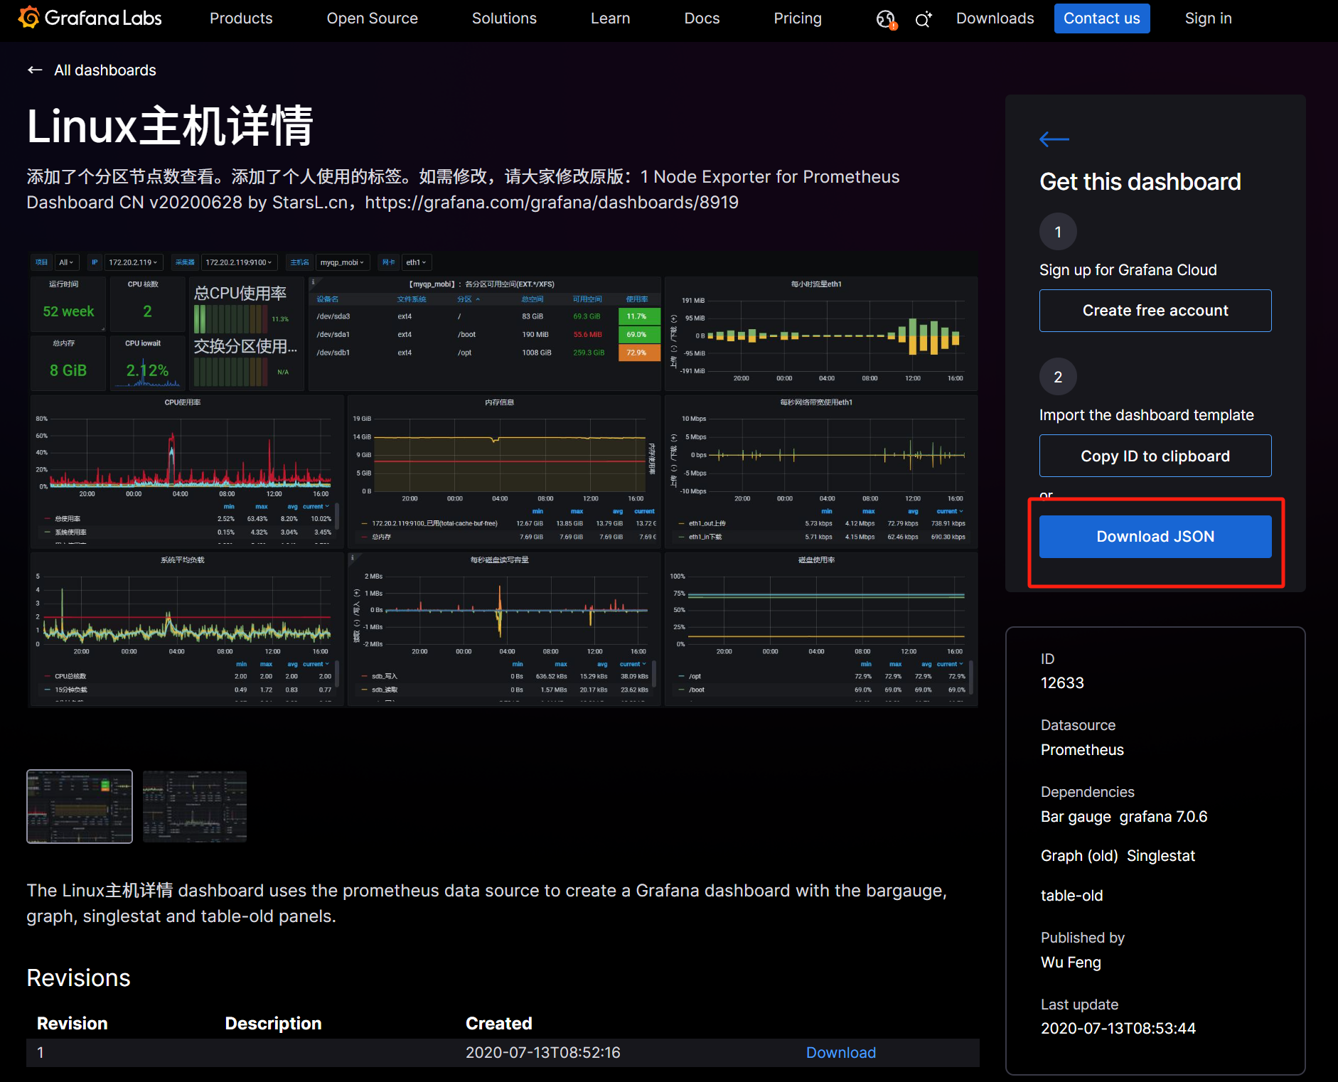Select the second dashboard screenshot thumbnail
The image size is (1338, 1082).
(x=195, y=806)
